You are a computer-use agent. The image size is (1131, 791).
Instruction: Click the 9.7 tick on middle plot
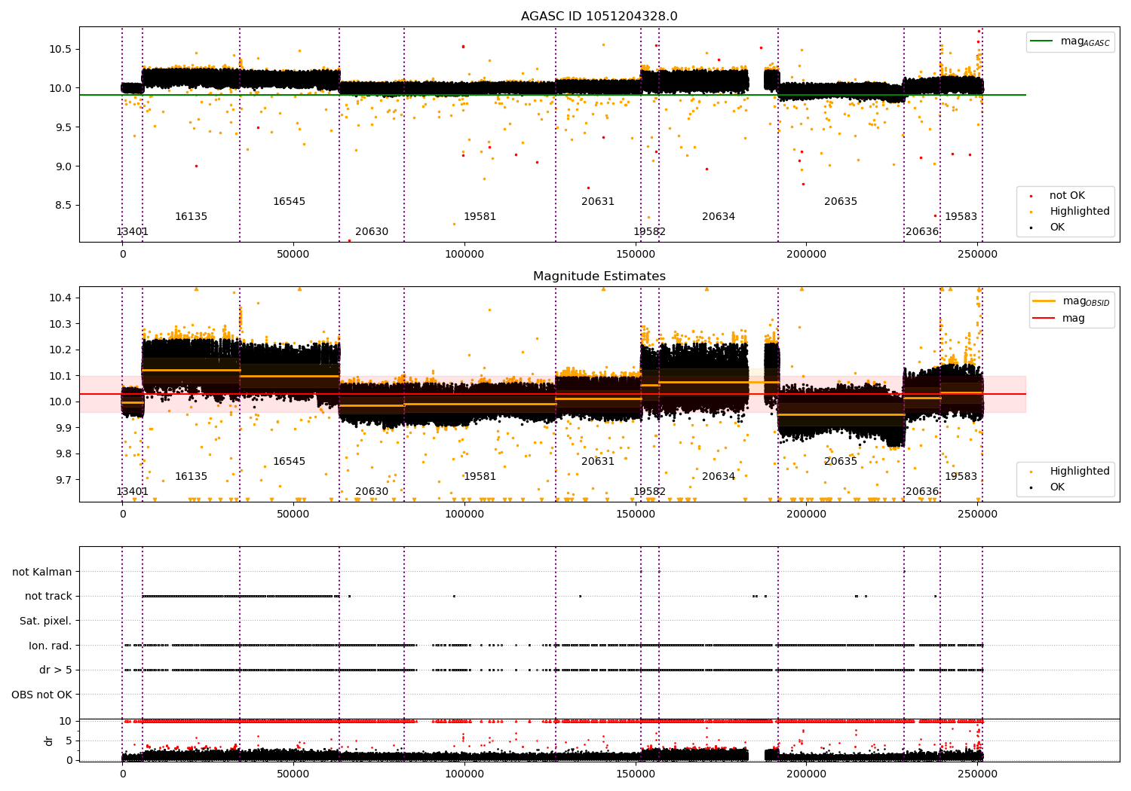pyautogui.click(x=63, y=480)
